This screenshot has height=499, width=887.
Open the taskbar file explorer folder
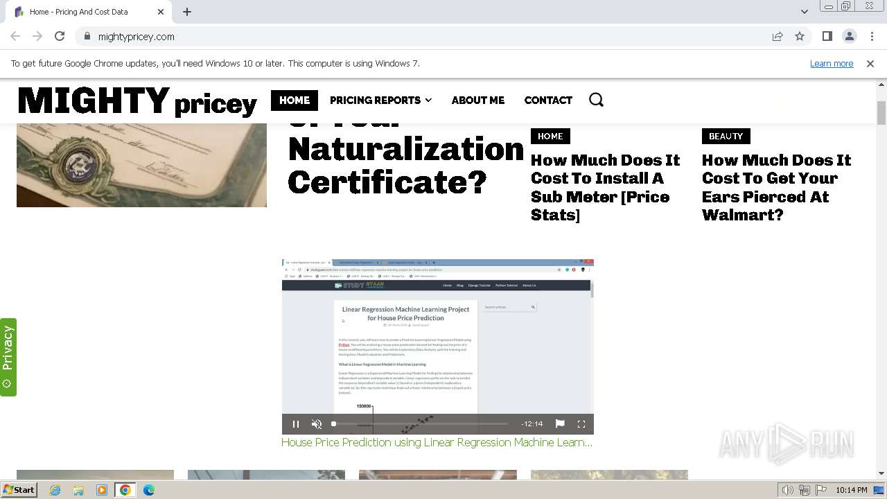[78, 490]
